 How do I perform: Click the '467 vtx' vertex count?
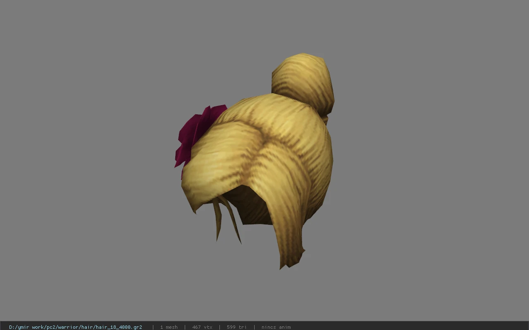point(202,327)
